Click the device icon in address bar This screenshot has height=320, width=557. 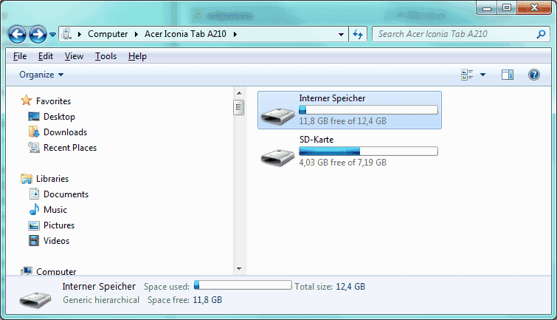point(66,34)
